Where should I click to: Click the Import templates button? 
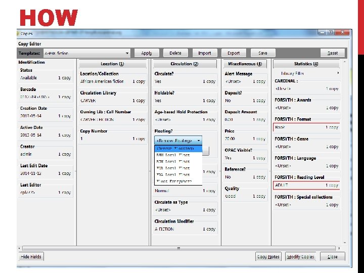(x=205, y=53)
